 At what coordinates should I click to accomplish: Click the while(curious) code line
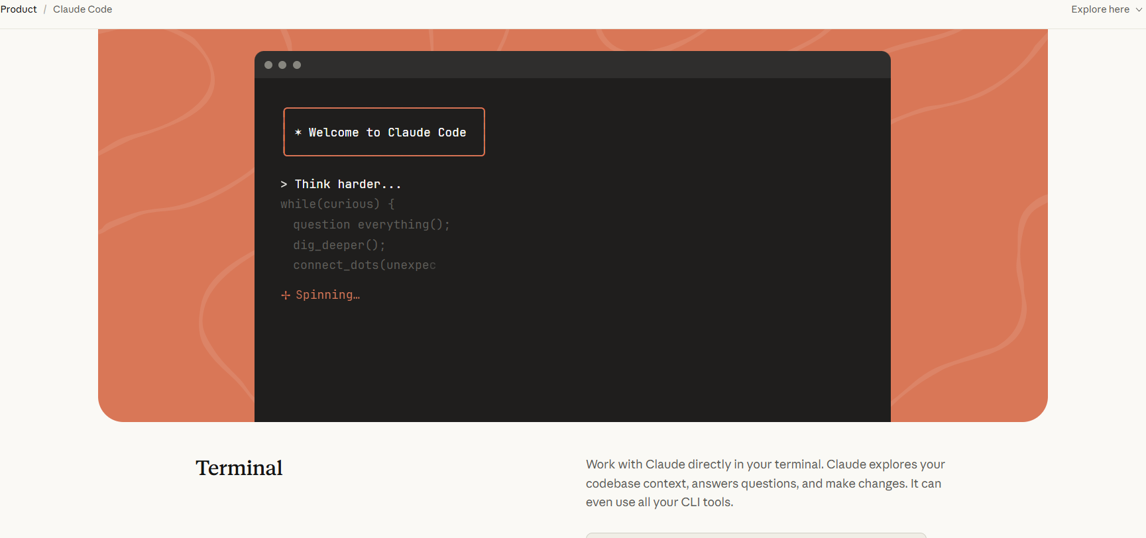tap(337, 204)
